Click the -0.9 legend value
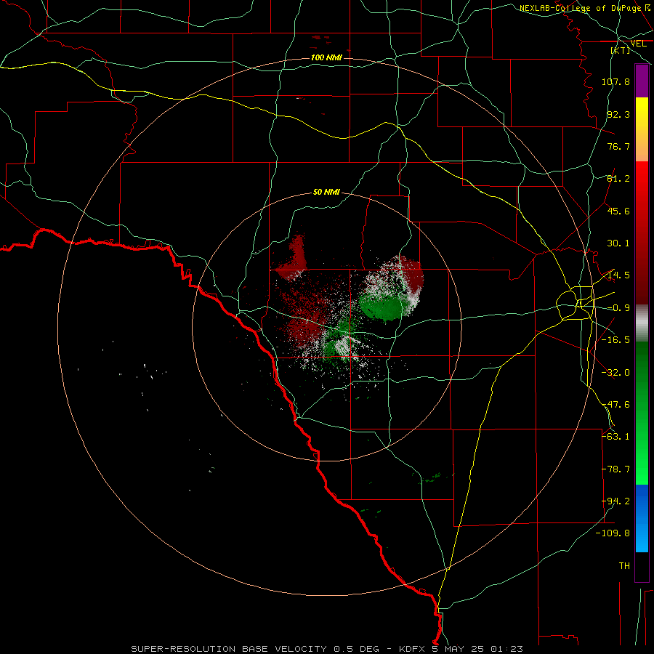 618,308
